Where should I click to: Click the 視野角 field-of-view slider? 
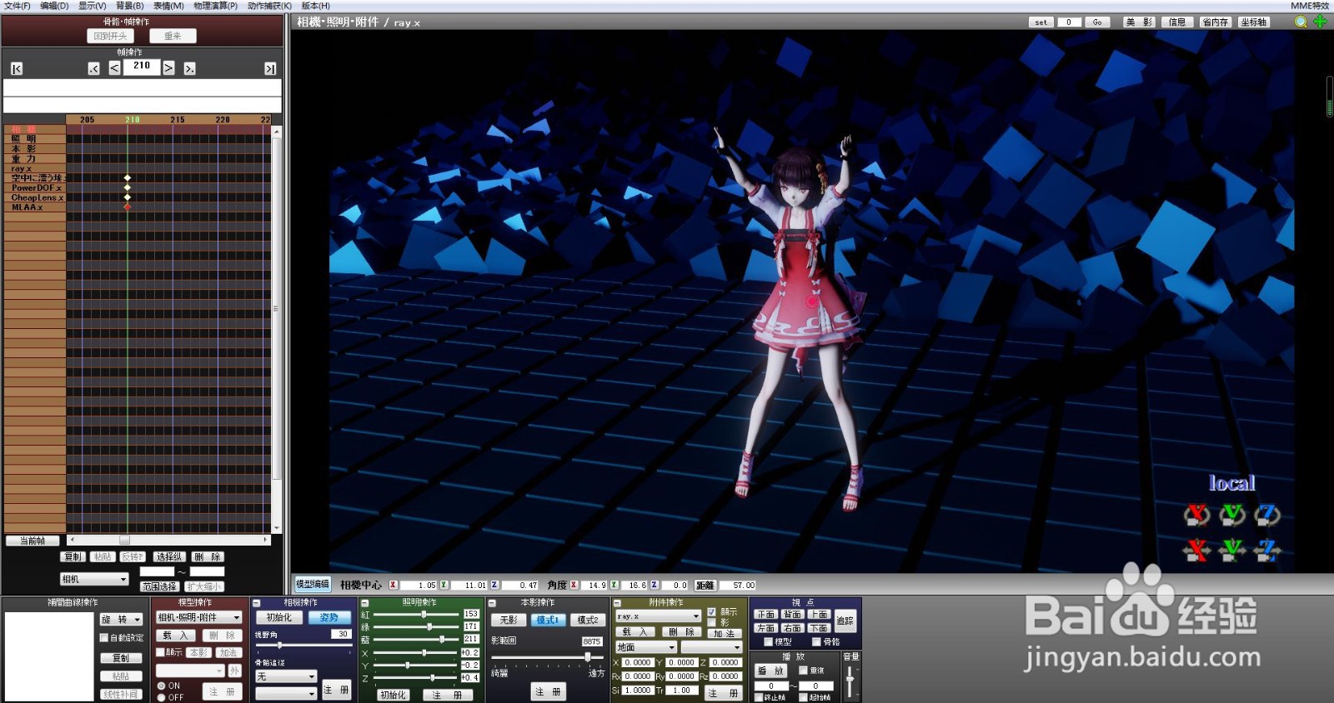303,646
